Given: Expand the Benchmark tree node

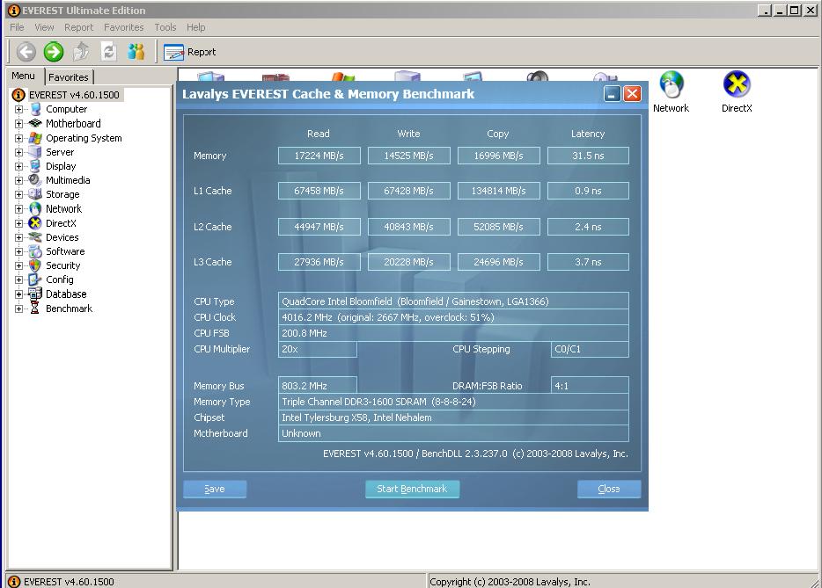Looking at the screenshot, I should 18,309.
